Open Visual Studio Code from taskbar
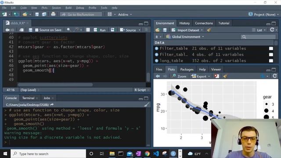The height and width of the screenshot is (158, 281). pos(156,154)
